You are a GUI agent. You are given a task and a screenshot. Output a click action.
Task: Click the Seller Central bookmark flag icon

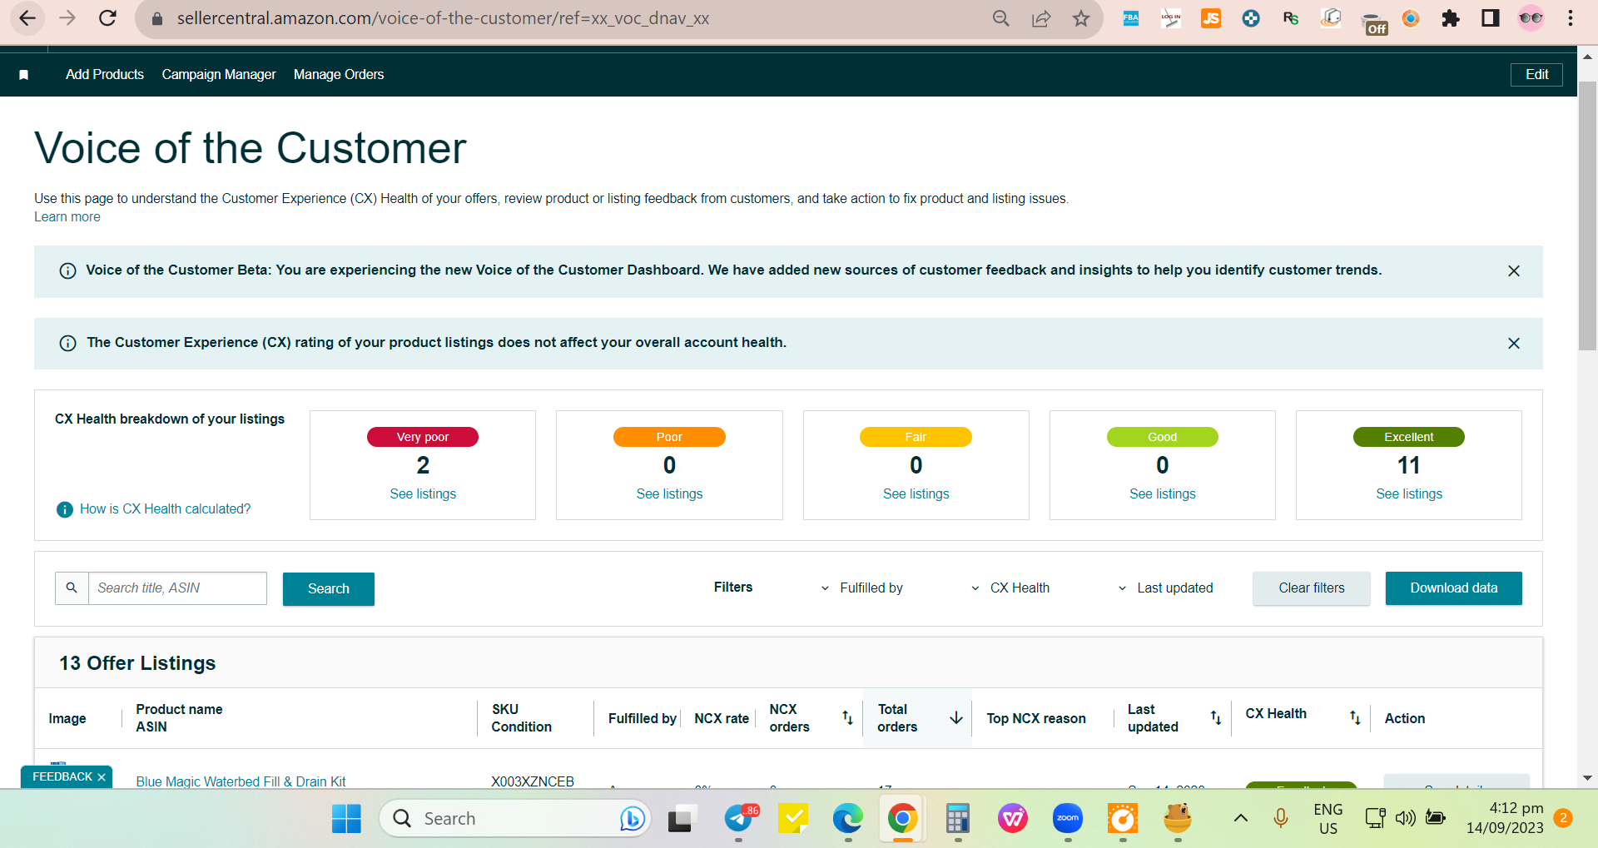pyautogui.click(x=24, y=75)
